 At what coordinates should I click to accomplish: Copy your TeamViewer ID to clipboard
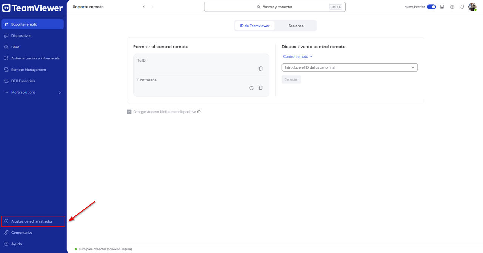[260, 69]
